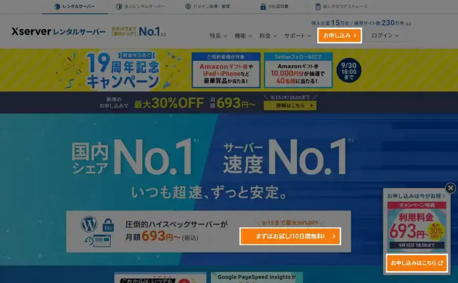Open the 法人クラウドストレージ top tab
Image resolution: width=458 pixels, height=283 pixels.
[341, 7]
